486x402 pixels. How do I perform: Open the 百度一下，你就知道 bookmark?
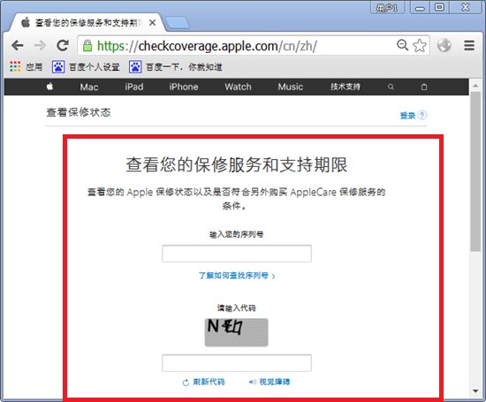(176, 66)
